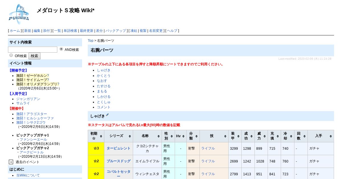The width and height of the screenshot is (342, 179).
Task: Sort table by 分類 column
Action: 193,136
